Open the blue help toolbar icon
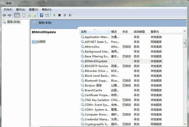The image size is (189, 127). pyautogui.click(x=42, y=15)
